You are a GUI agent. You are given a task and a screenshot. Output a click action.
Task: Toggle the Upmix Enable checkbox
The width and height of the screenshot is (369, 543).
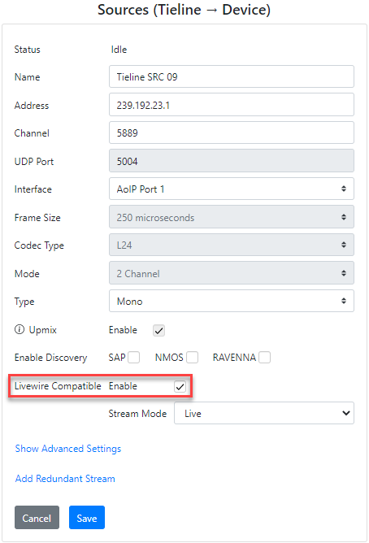click(x=158, y=330)
